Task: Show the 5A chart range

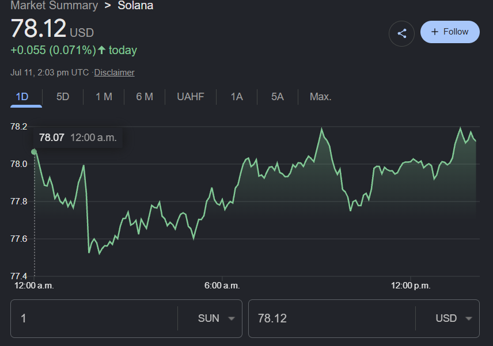Action: click(278, 97)
